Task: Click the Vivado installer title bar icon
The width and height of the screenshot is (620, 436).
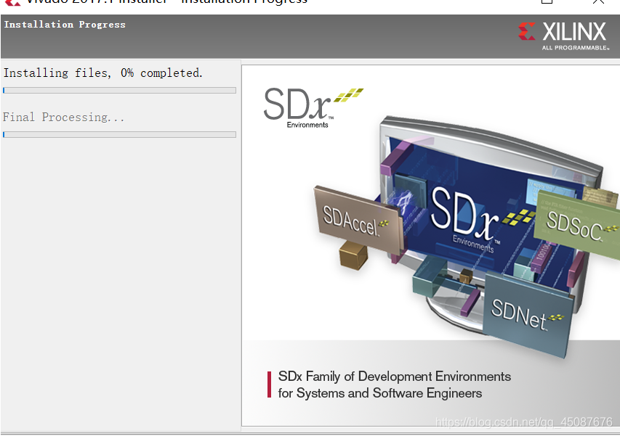Action: click(x=12, y=2)
